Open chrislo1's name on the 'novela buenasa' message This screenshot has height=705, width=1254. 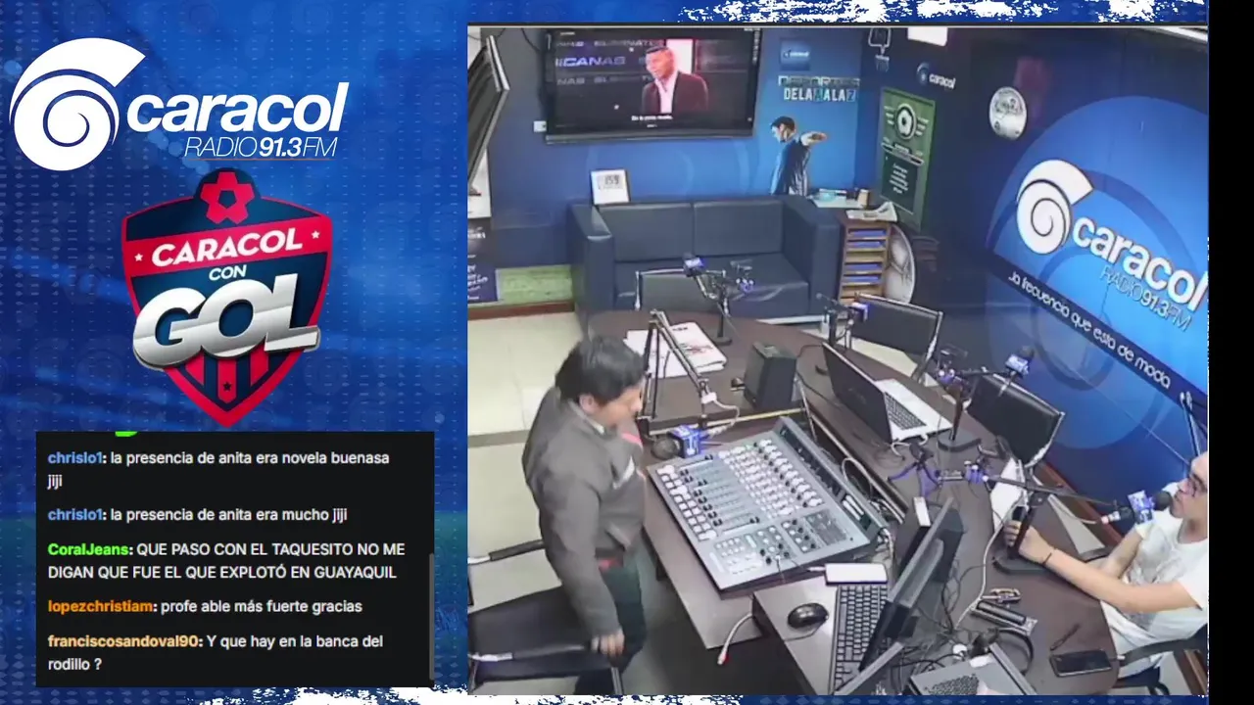[76, 457]
